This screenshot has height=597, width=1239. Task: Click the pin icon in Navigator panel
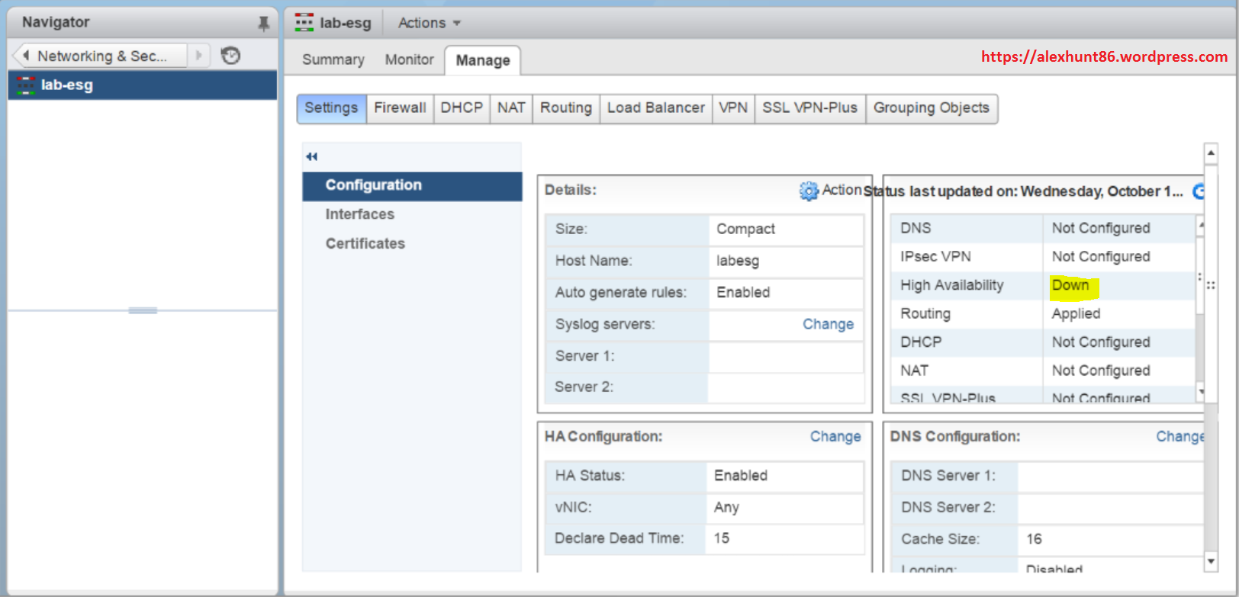coord(263,24)
